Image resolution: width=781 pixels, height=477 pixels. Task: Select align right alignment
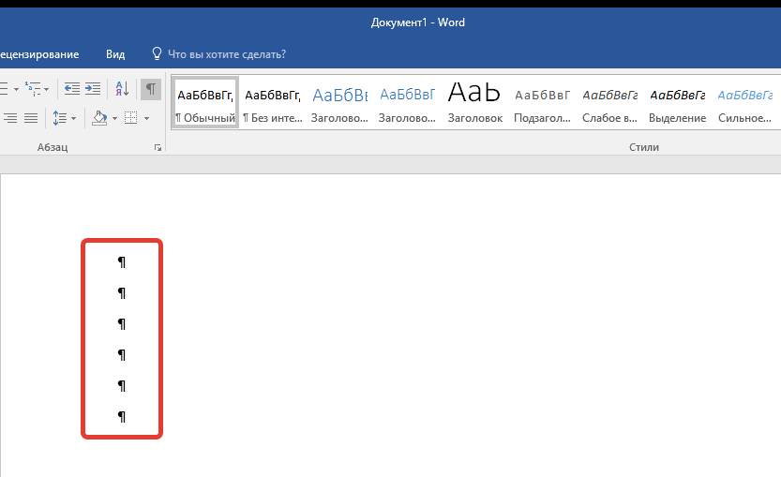(x=10, y=118)
